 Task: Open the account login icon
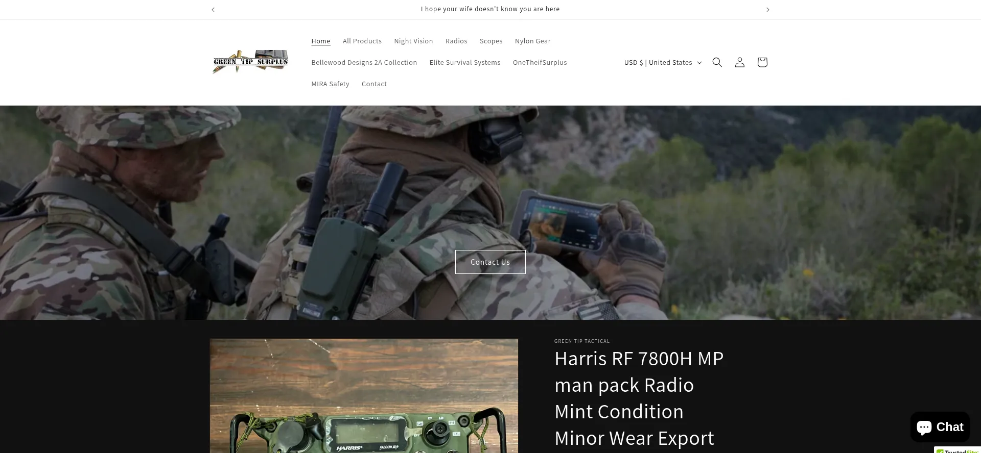pyautogui.click(x=739, y=62)
